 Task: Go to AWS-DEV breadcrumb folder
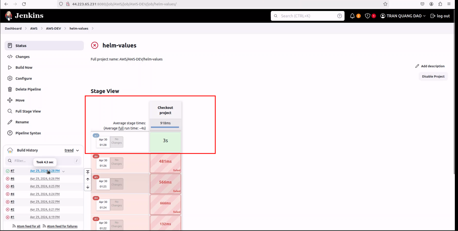click(54, 28)
